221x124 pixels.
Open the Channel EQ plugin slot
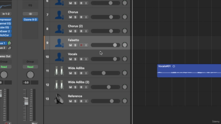click(6, 23)
